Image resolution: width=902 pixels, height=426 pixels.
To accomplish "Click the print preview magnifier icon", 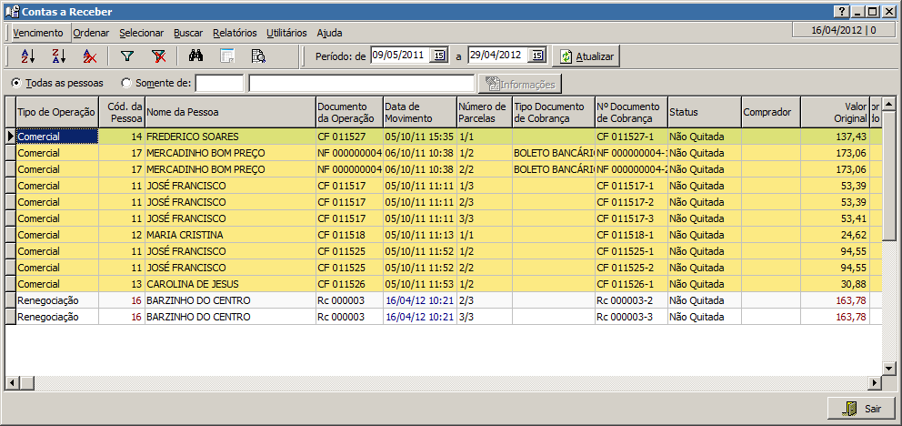I will click(258, 56).
